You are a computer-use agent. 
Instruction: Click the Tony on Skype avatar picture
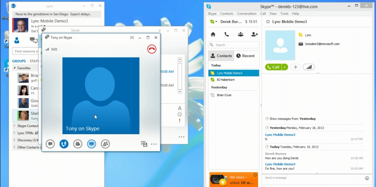pyautogui.click(x=101, y=96)
